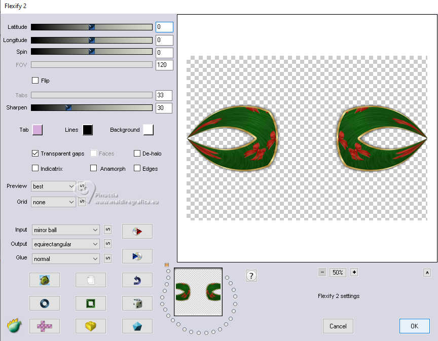Click the S link button beside Grid
This screenshot has height=341, width=438.
point(82,202)
